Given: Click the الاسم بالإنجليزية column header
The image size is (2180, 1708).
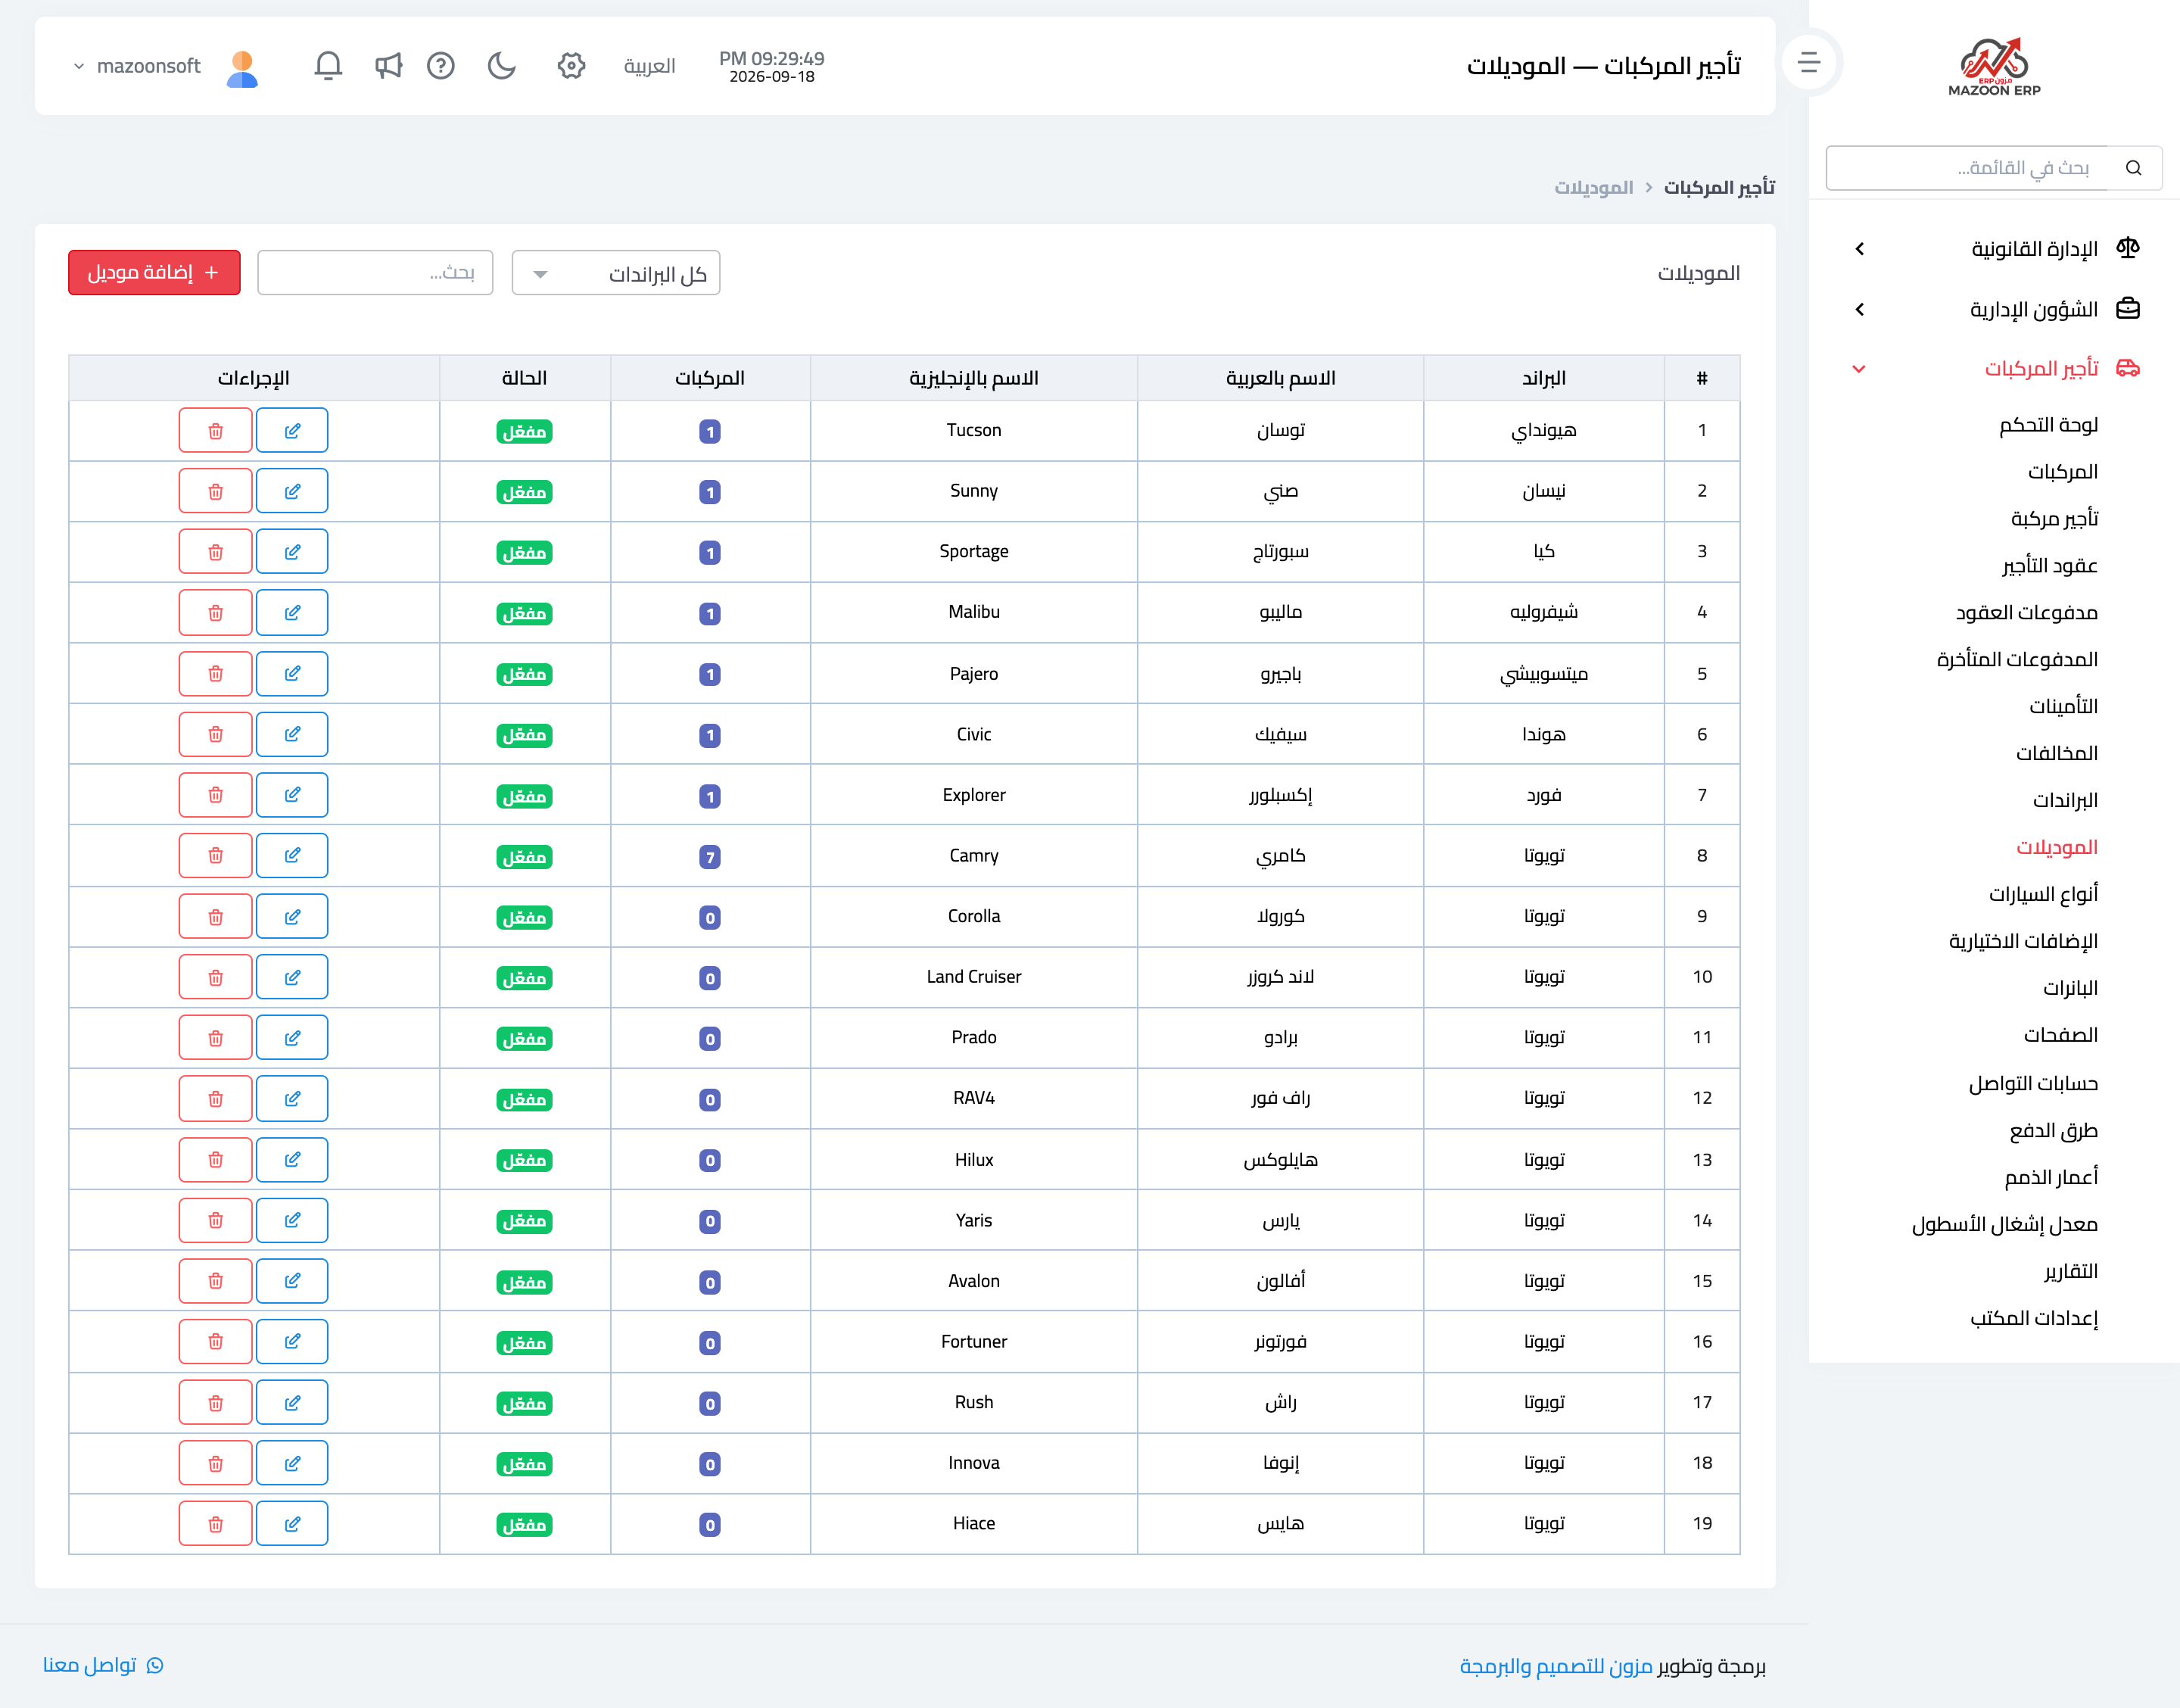Looking at the screenshot, I should point(973,378).
